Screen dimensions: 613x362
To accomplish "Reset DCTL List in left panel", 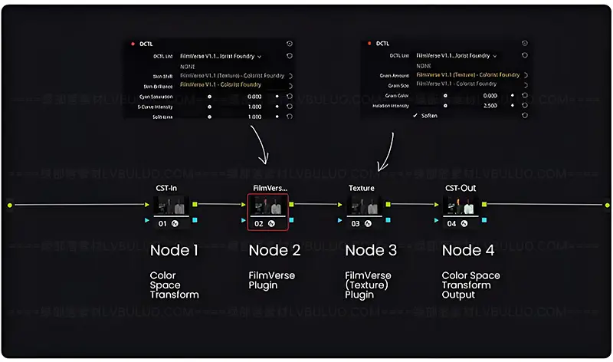I will click(290, 56).
